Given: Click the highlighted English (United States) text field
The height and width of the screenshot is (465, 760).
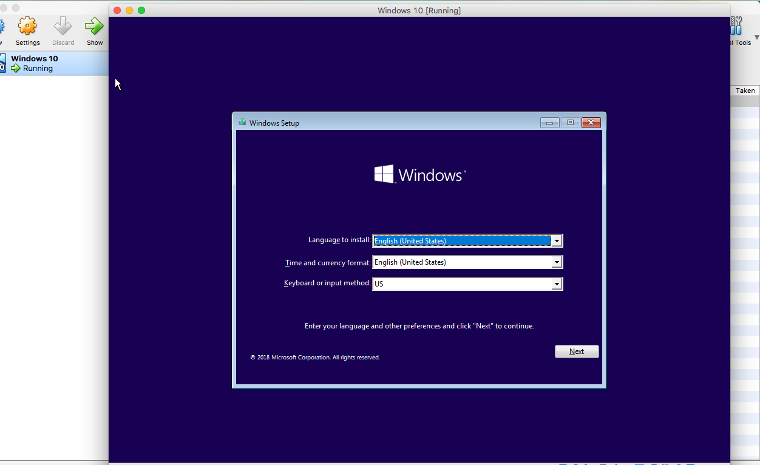Looking at the screenshot, I should click(x=461, y=240).
